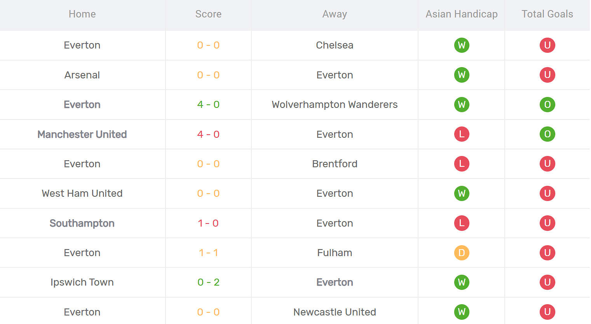Click the Asian Handicap column header
The height and width of the screenshot is (324, 591).
pyautogui.click(x=461, y=14)
